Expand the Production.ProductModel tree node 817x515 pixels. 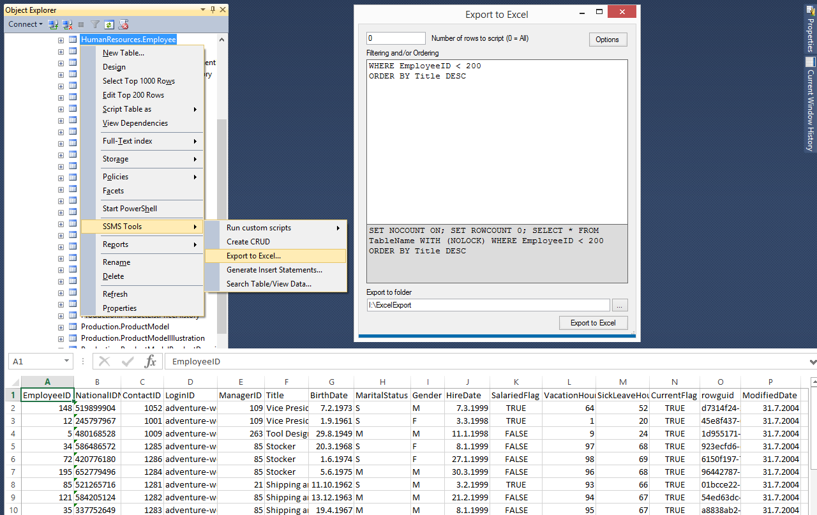click(61, 327)
